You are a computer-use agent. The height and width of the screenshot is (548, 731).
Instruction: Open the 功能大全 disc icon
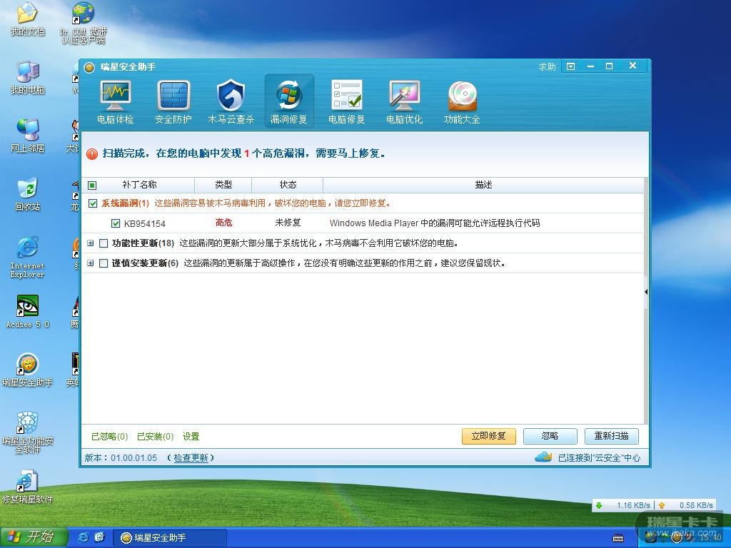click(462, 102)
